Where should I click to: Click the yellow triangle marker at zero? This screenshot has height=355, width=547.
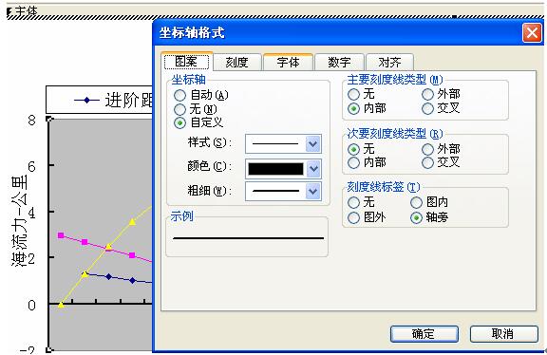click(x=61, y=305)
